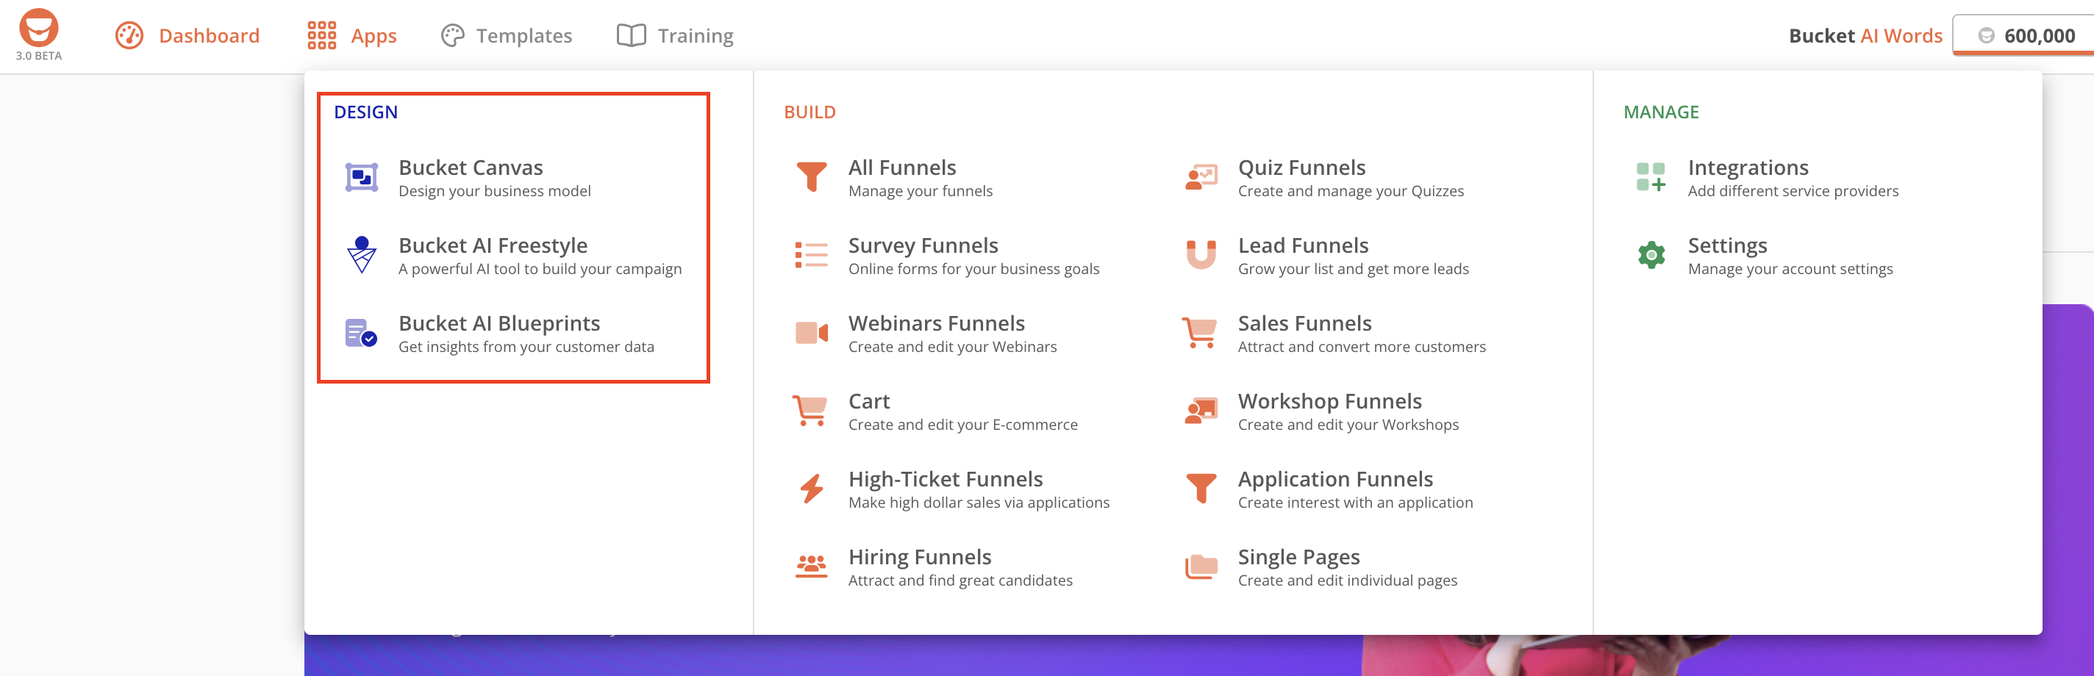
Task: Open the Bucket Canvas title link
Action: 471,168
